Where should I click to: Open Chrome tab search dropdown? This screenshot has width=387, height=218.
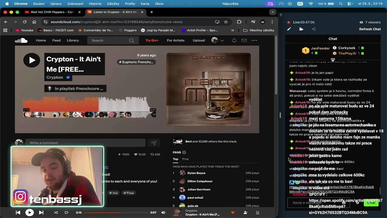(273, 12)
